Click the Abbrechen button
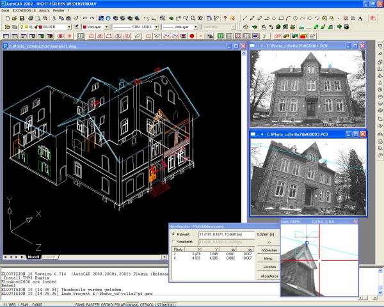Image resolution: width=384 pixels, height=307 pixels. 269,250
